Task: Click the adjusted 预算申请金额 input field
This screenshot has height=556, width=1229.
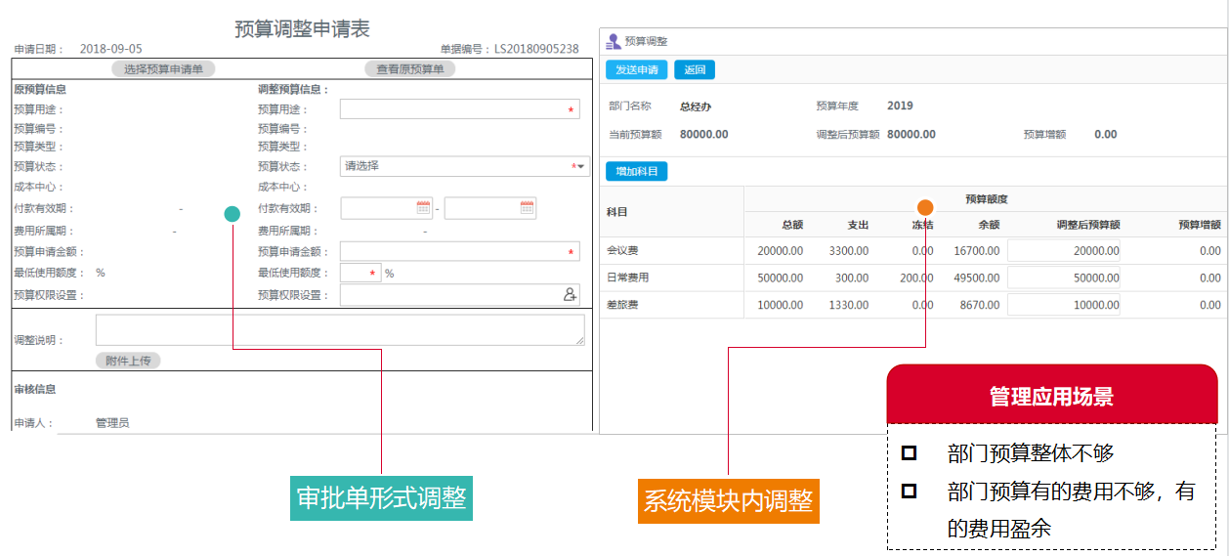Action: pyautogui.click(x=459, y=252)
